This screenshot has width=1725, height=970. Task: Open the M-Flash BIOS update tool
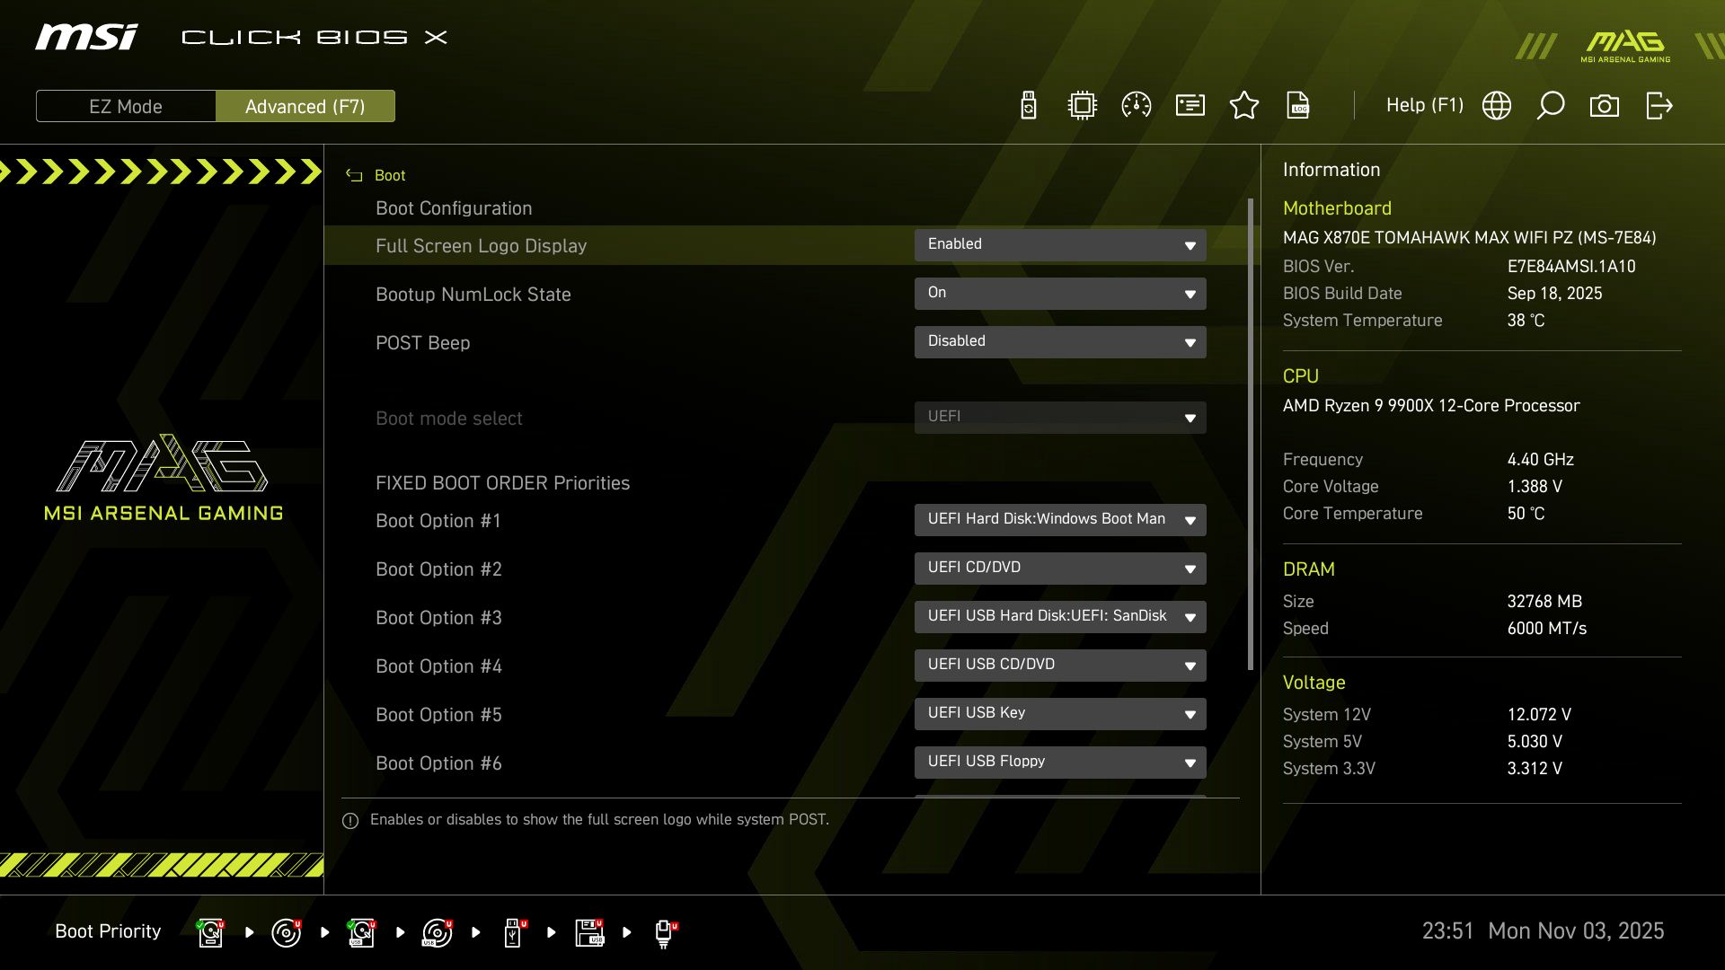pos(1027,105)
